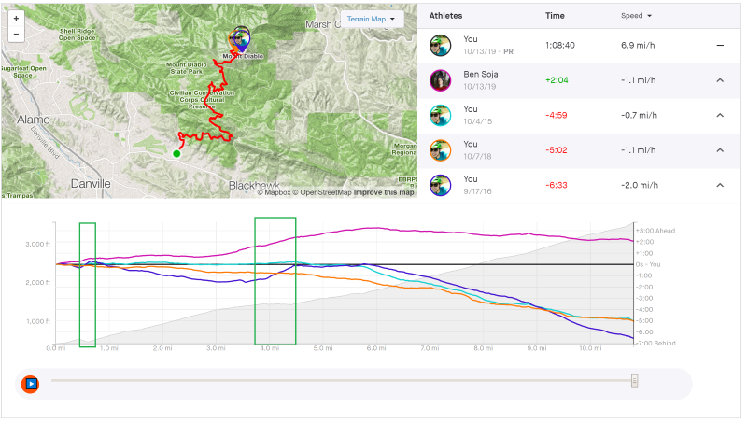Click Ben Soja's avatar
Viewport: 747px width, 423px height.
pyautogui.click(x=441, y=80)
